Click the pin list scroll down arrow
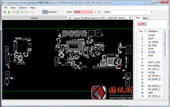The width and height of the screenshot is (170, 107). [164, 96]
